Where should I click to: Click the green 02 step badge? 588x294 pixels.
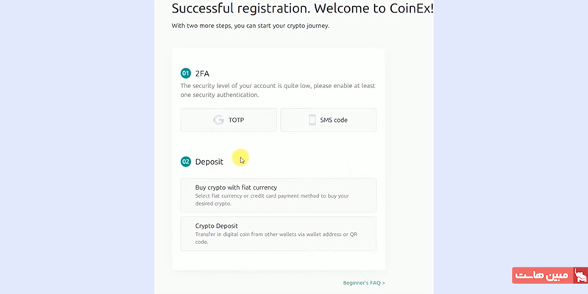186,162
